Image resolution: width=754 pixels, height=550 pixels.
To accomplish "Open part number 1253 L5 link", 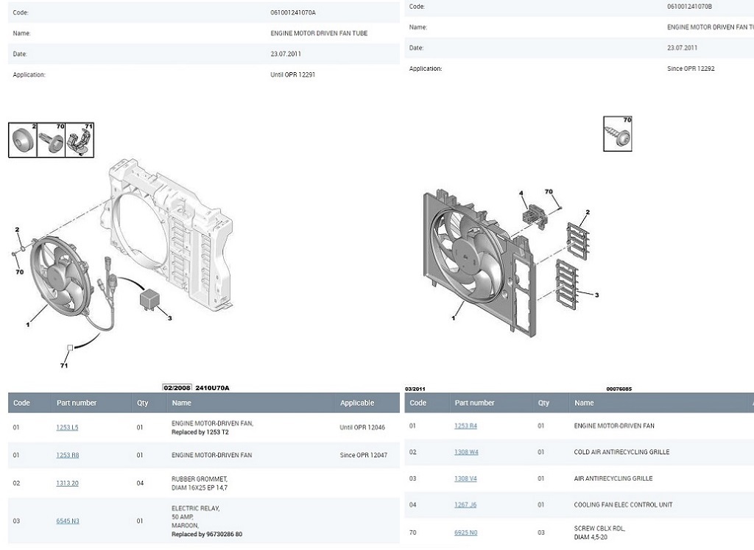I will tap(67, 428).
